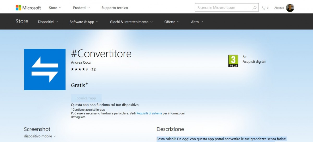Click the 'Basta calcoli!' description text

[x=221, y=139]
